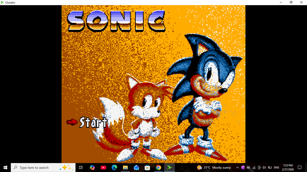Open Task View from the taskbar
Image resolution: width=307 pixels, height=172 pixels.
coord(81,168)
